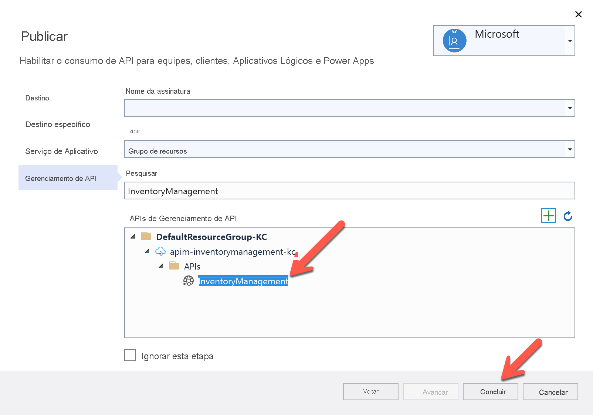Collapse the DefaultResourceGroup-KC tree node
The image size is (593, 415).
(x=133, y=236)
